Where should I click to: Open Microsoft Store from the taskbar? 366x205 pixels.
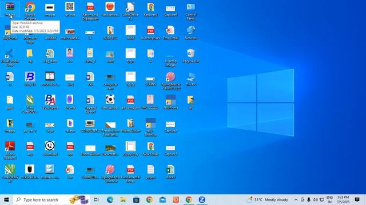click(136, 200)
